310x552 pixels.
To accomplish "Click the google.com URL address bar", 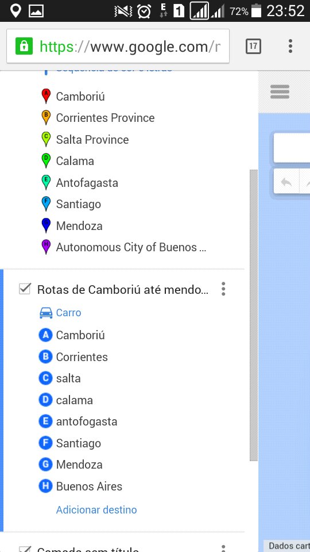I will coord(118,46).
